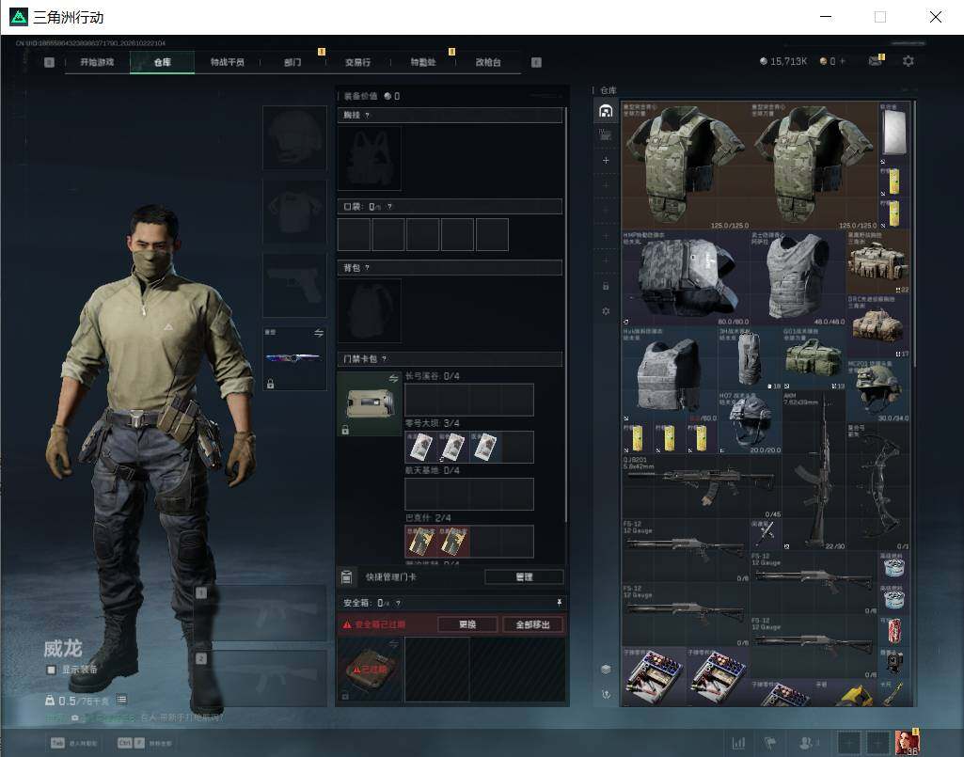
Task: Click the locked storage slot padlock icon
Action: pos(606,286)
